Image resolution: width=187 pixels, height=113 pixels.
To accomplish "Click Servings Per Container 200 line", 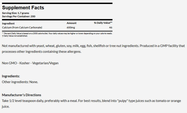I will 19,16.
